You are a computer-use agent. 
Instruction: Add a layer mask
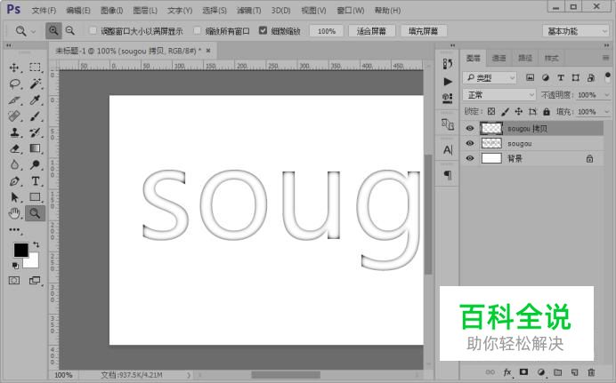coord(523,372)
